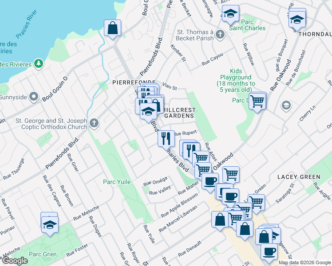Click the Rue Denault street label
332x266 pixels.
click(190, 249)
